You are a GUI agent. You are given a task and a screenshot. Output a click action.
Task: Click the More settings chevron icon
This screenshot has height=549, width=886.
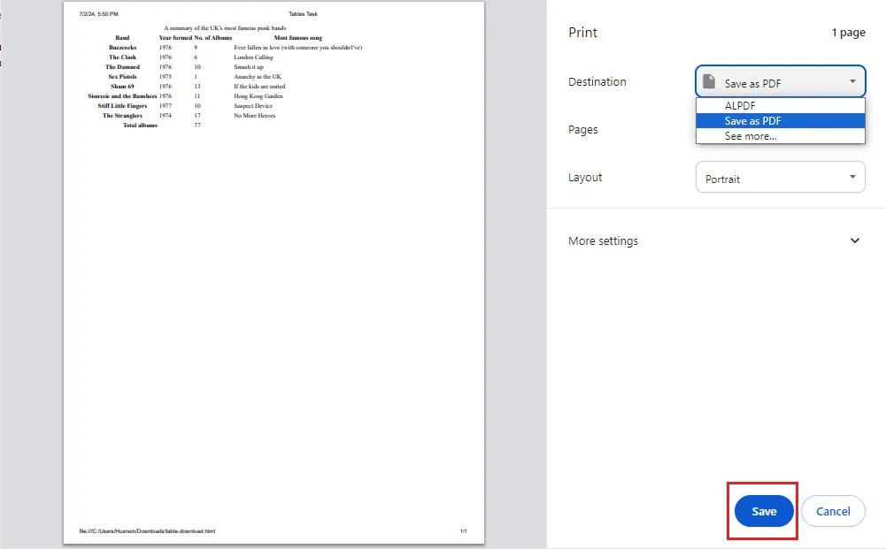(855, 240)
